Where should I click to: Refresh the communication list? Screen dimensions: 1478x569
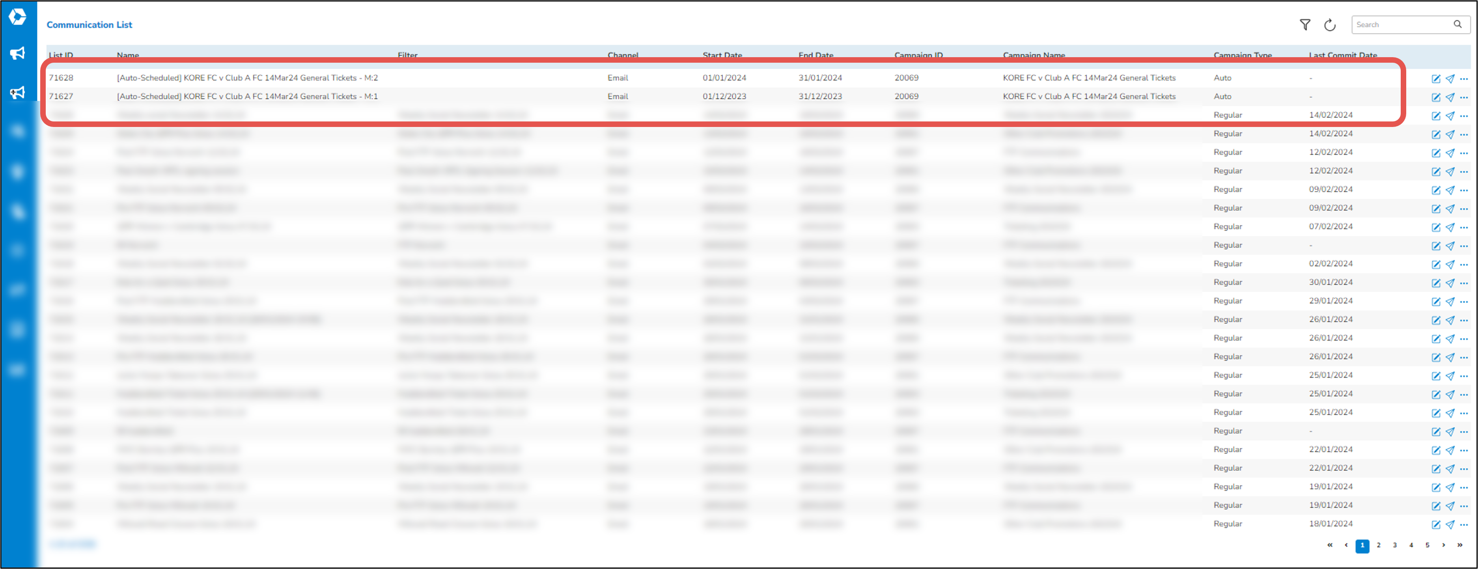point(1329,25)
